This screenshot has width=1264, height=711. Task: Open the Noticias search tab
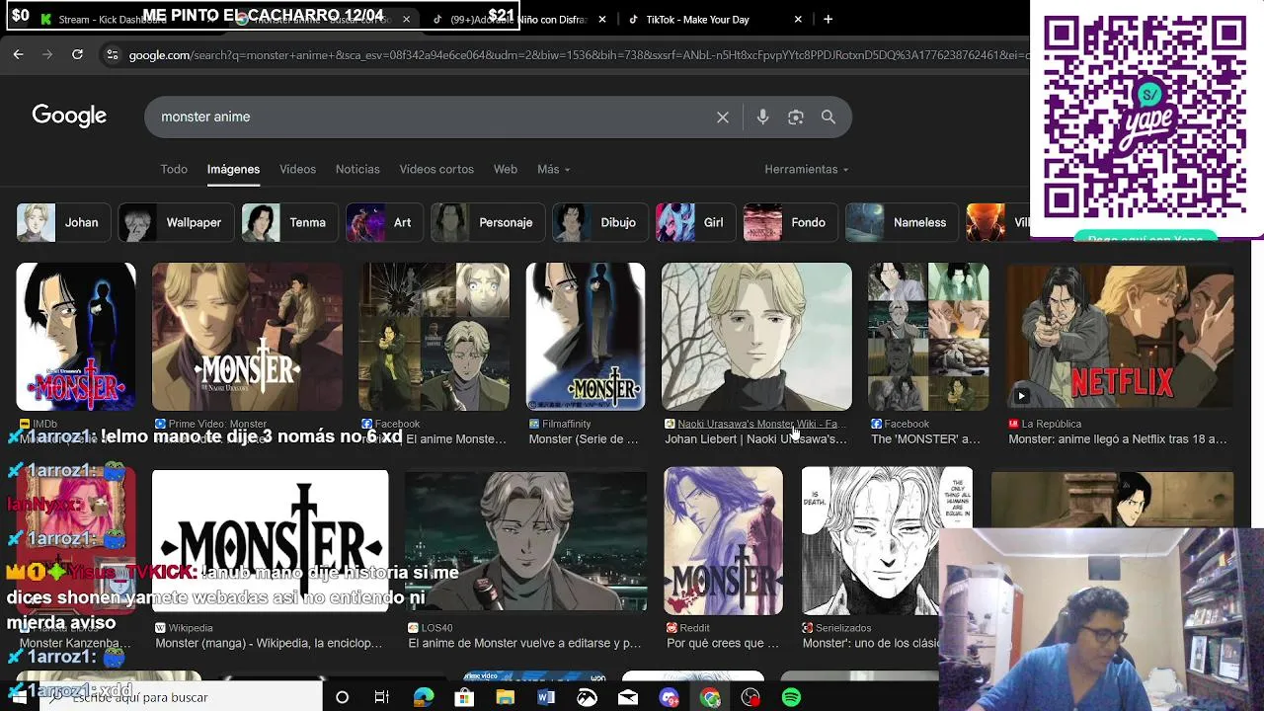tap(357, 169)
